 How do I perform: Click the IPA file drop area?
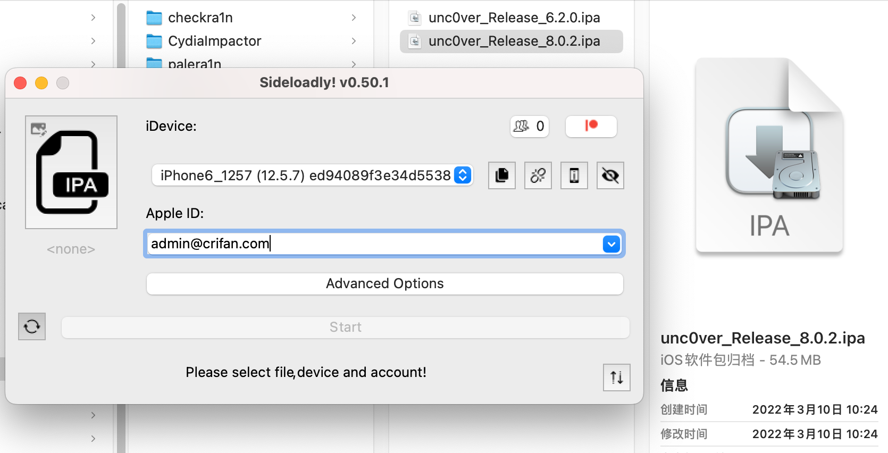pos(71,172)
